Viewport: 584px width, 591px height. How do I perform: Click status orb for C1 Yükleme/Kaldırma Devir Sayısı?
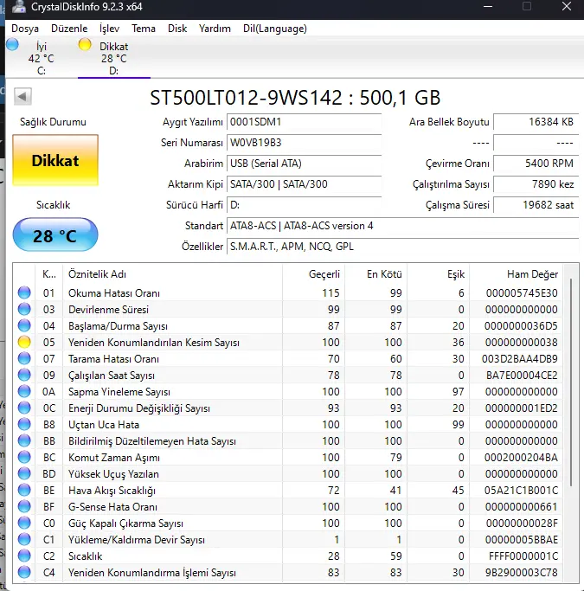tap(24, 540)
